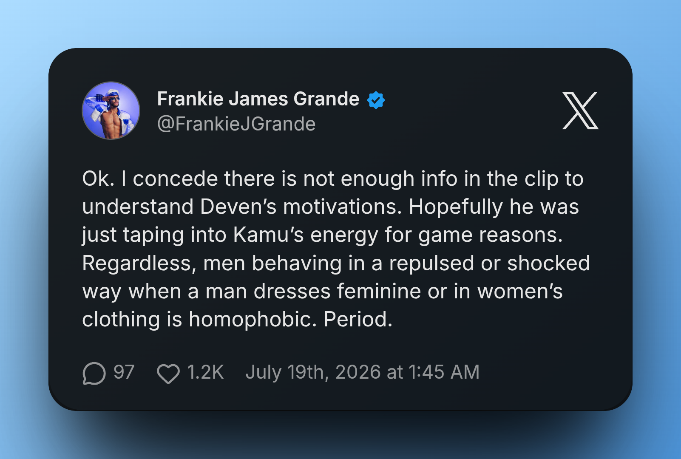Click the final word "Period."
The image size is (681, 459).
(358, 319)
